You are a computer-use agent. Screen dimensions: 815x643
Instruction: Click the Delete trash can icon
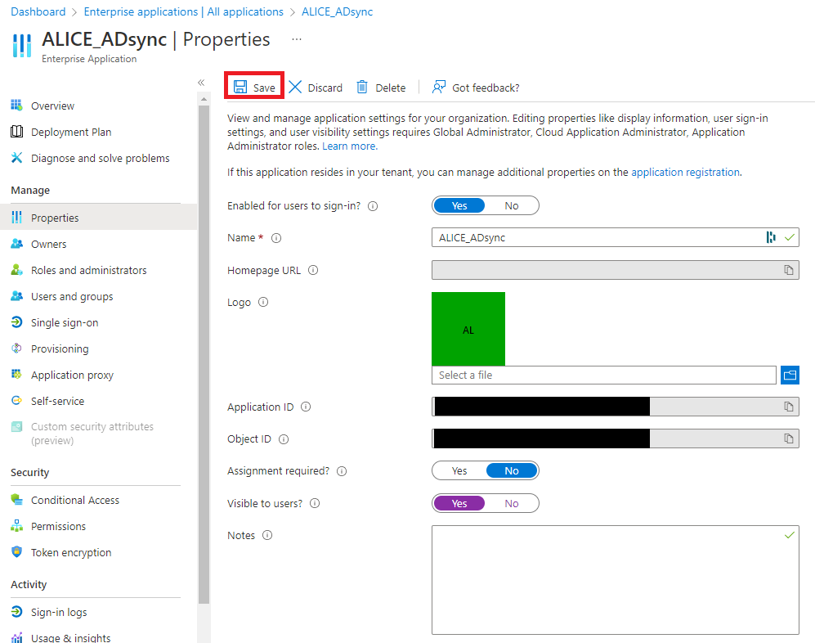[362, 87]
